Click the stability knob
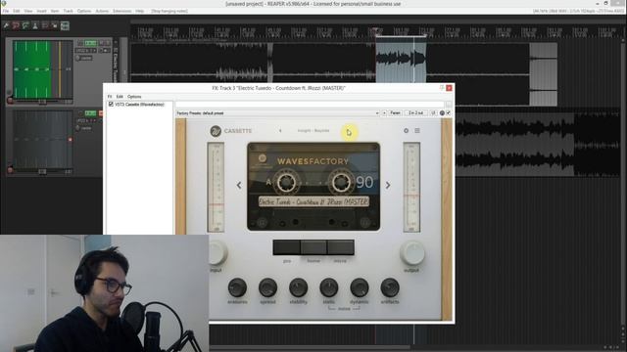Viewport: 627px width, 352px height. (298, 287)
